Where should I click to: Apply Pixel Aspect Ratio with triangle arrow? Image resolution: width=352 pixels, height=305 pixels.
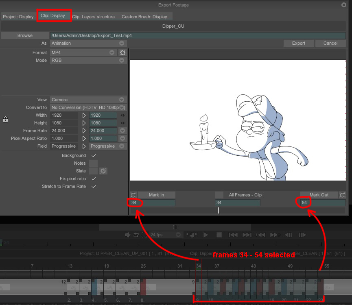[84, 138]
